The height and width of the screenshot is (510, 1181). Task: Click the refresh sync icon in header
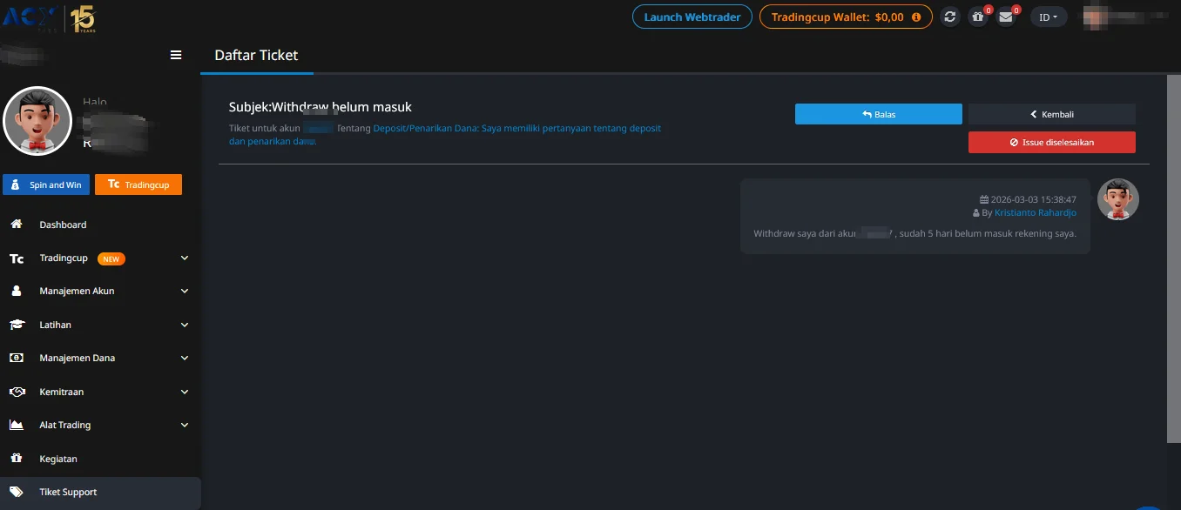pos(950,17)
